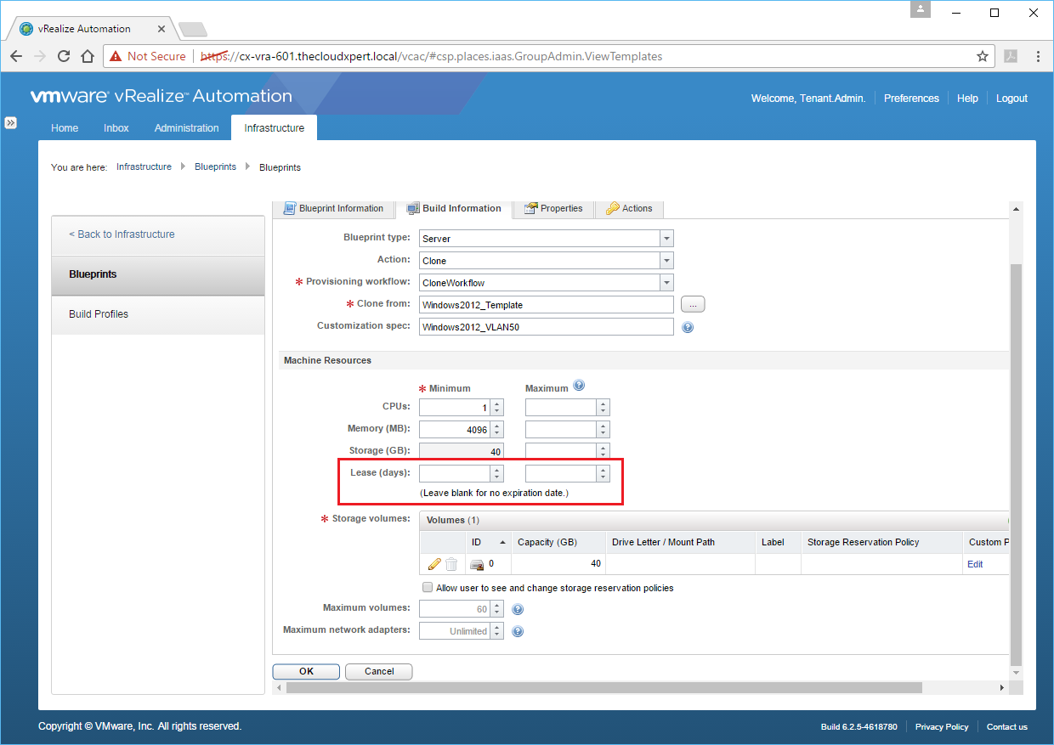Click the pencil edit icon for volume 0
Screen dimensions: 1054x745
tap(433, 564)
